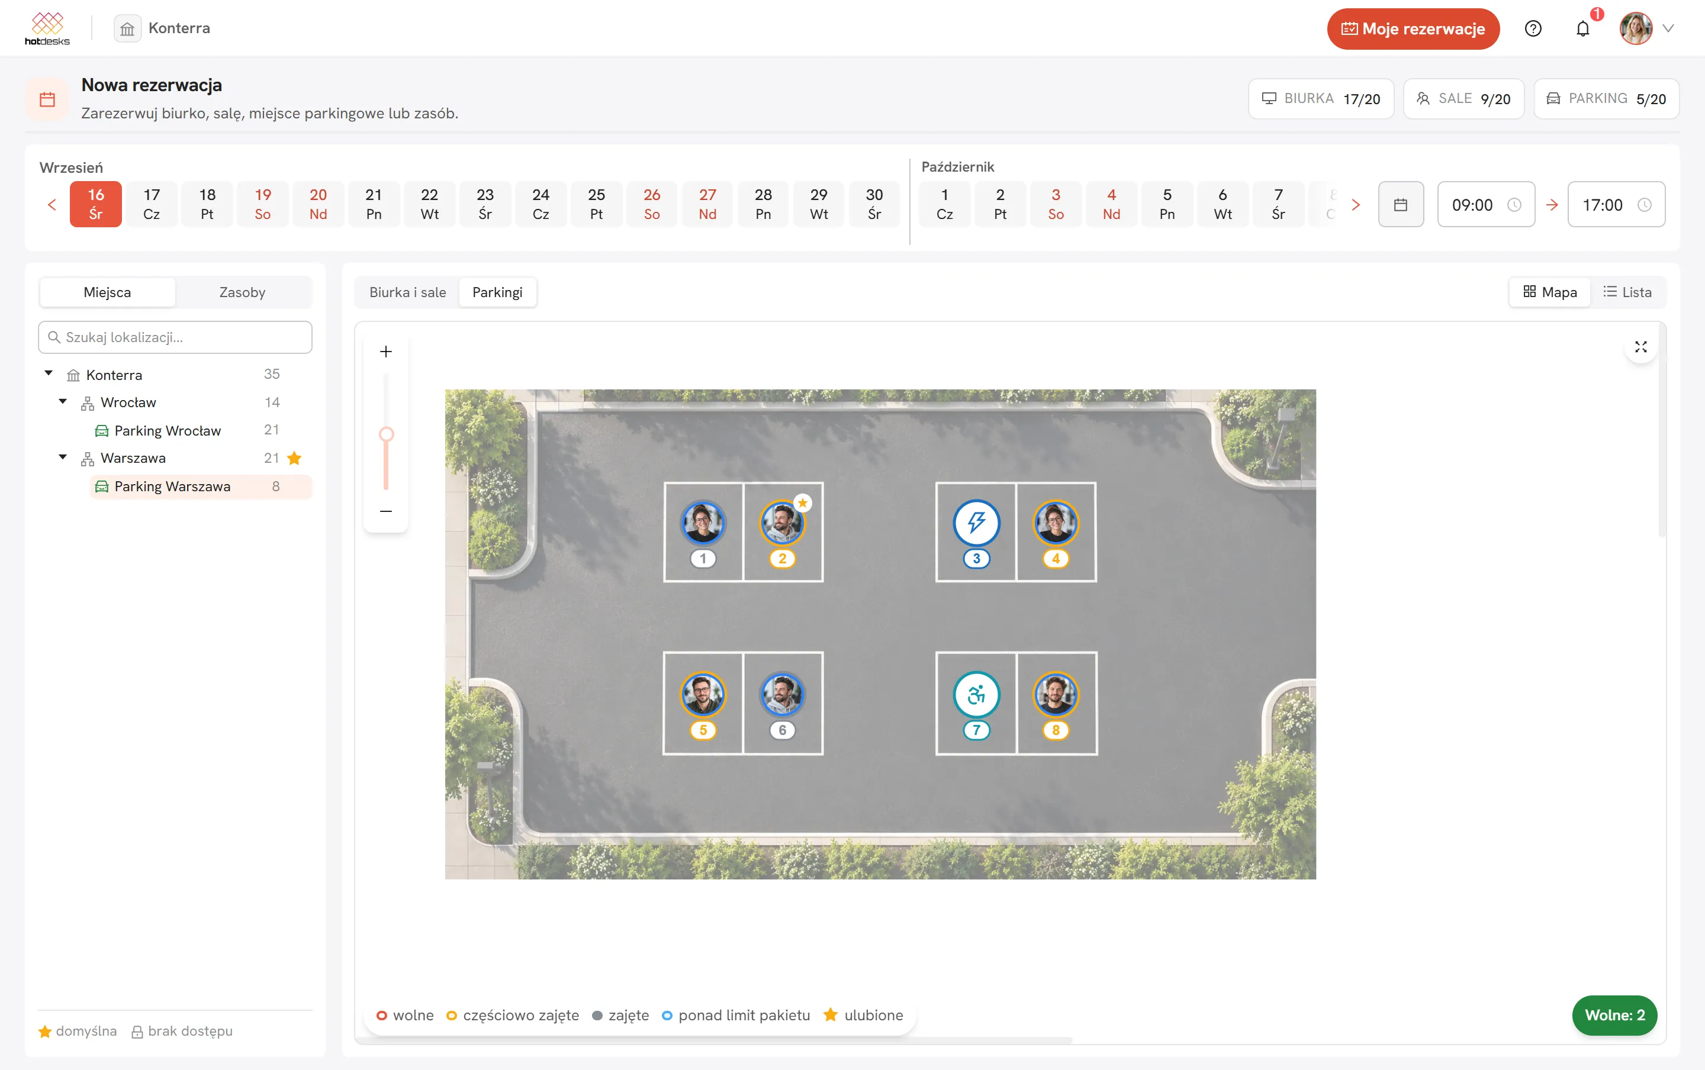Switch to Mapa view

click(x=1550, y=292)
